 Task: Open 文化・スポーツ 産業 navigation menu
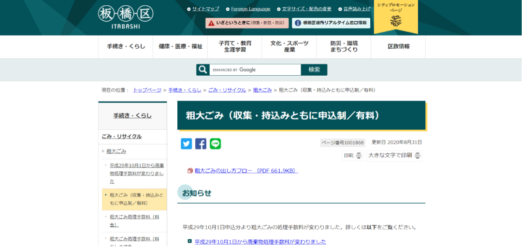[x=290, y=47]
